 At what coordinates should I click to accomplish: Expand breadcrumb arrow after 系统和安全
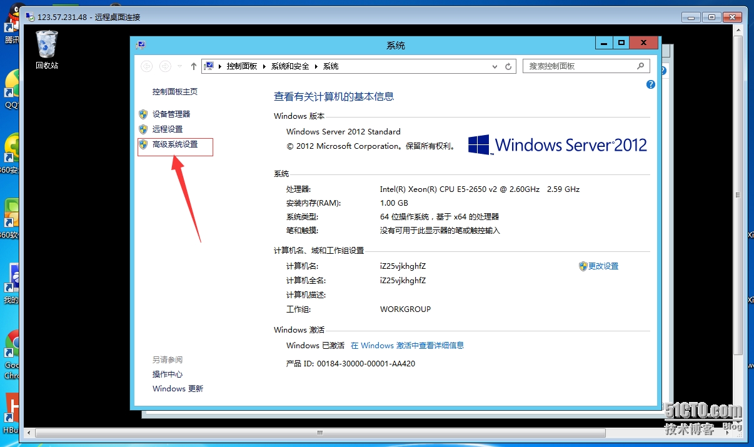pos(316,66)
